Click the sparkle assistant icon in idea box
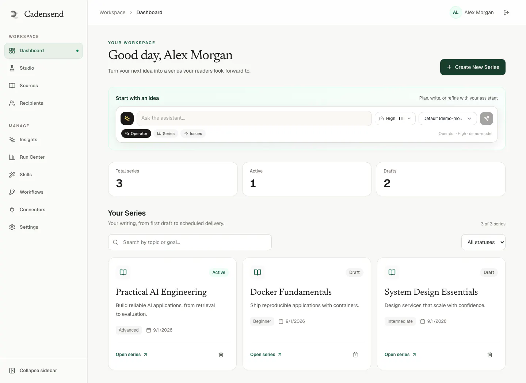The image size is (526, 383). pyautogui.click(x=127, y=119)
